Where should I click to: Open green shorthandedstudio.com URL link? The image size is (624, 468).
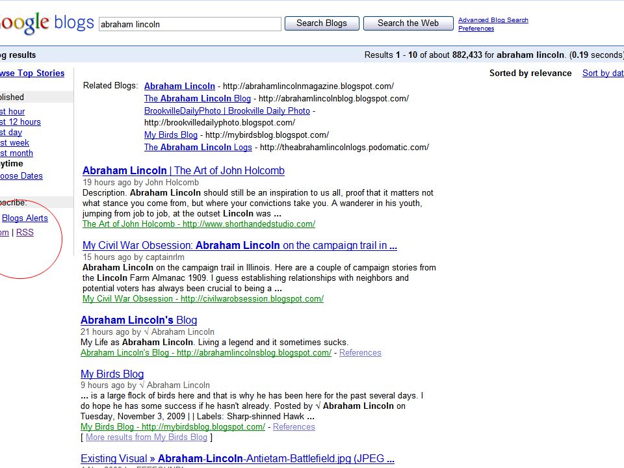(x=199, y=224)
